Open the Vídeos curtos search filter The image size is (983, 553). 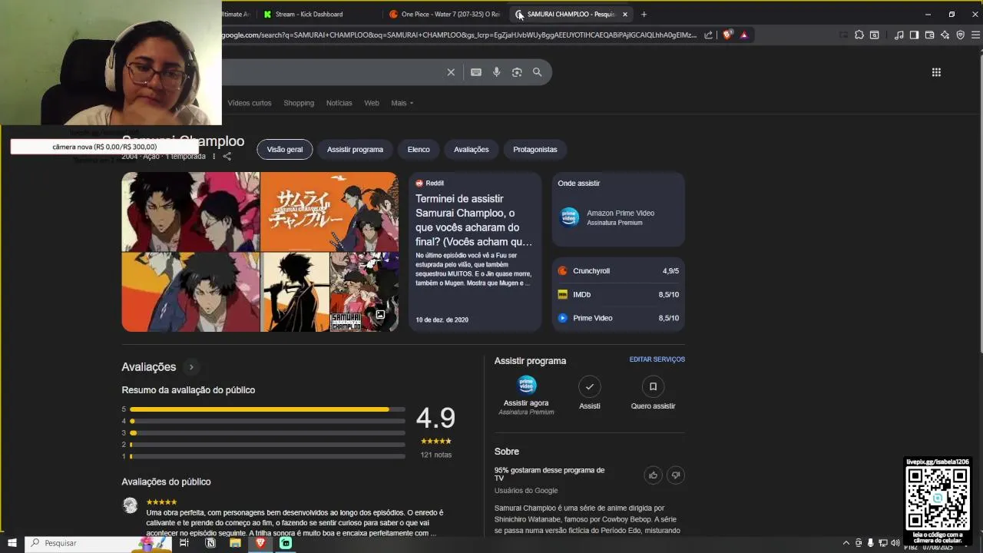pos(250,103)
